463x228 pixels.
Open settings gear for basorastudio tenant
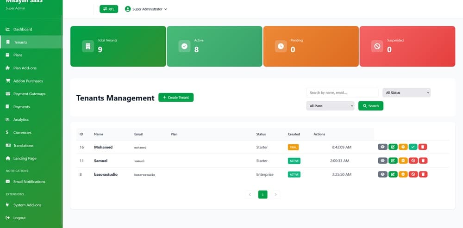[x=403, y=174]
